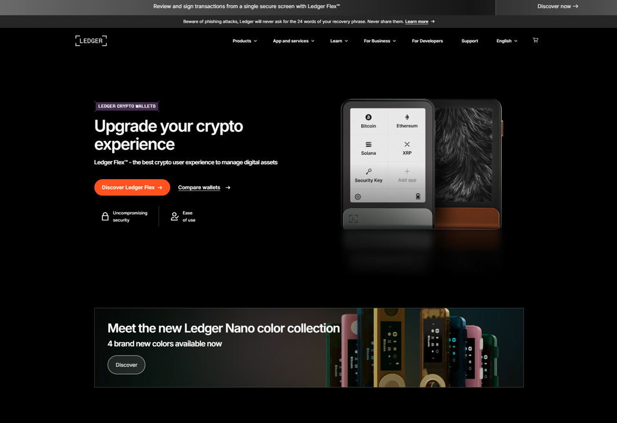The width and height of the screenshot is (617, 423).
Task: Click the Ledger logo
Action: (x=91, y=40)
